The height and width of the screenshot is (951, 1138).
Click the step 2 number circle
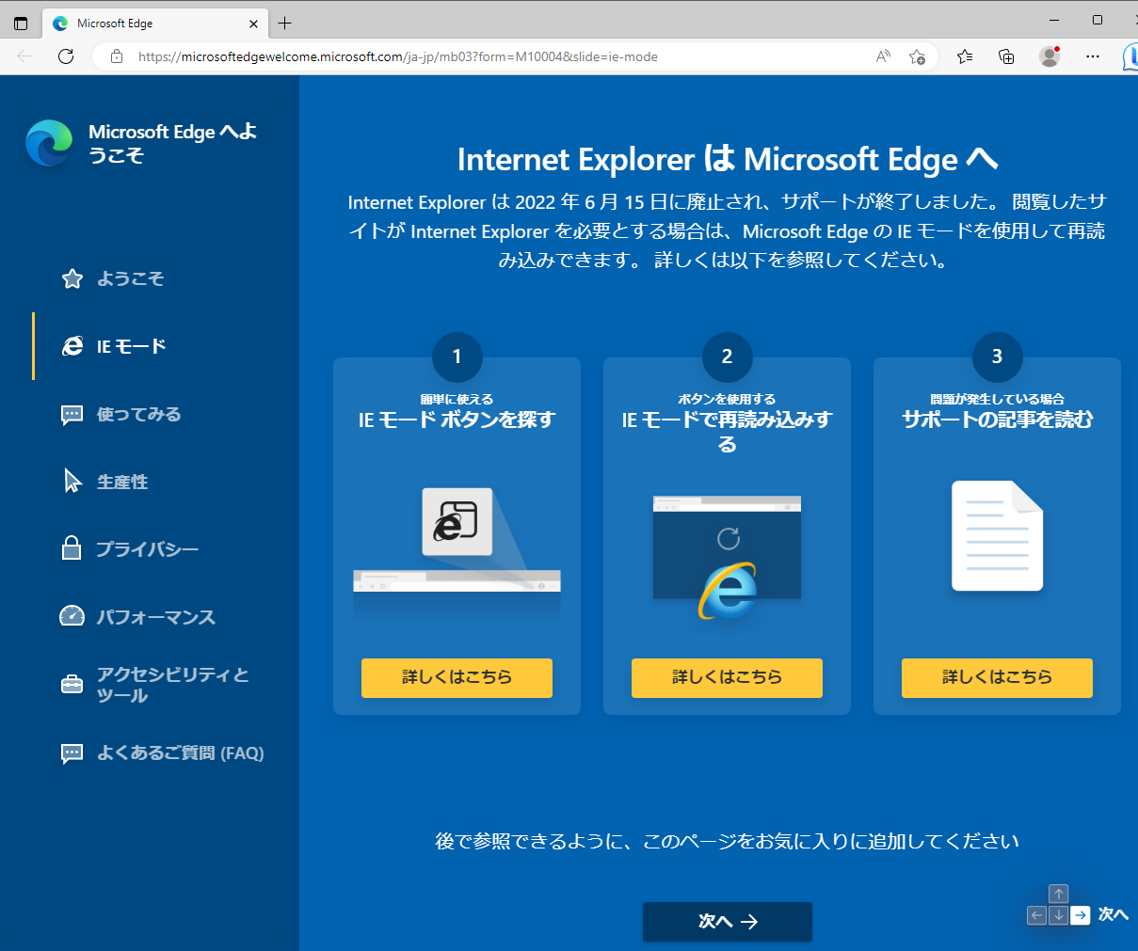tap(727, 357)
